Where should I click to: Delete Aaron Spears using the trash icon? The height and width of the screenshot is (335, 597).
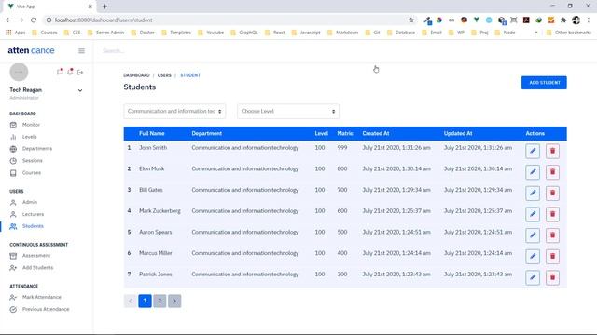click(x=552, y=235)
